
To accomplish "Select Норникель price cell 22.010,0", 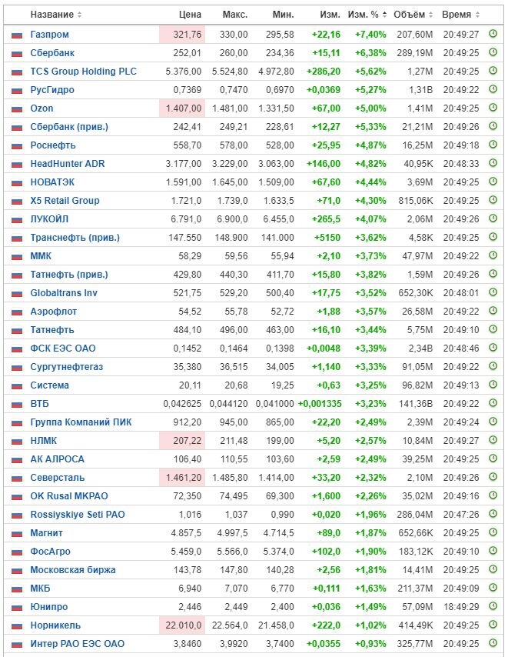I will (182, 625).
